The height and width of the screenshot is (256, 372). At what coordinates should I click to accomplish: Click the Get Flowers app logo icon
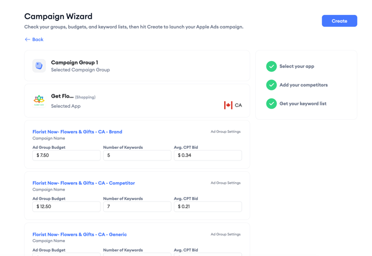coord(39,101)
